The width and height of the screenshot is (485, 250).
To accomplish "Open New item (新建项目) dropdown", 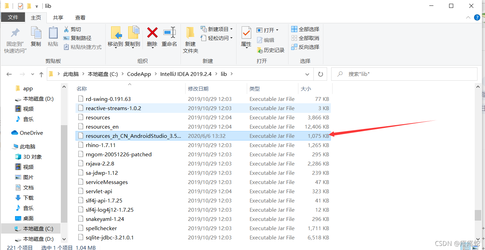I will (x=217, y=29).
